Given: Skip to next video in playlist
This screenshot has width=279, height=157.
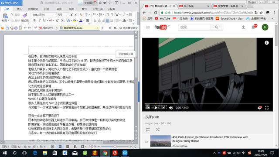Looking at the screenshot, I should pyautogui.click(x=164, y=108).
